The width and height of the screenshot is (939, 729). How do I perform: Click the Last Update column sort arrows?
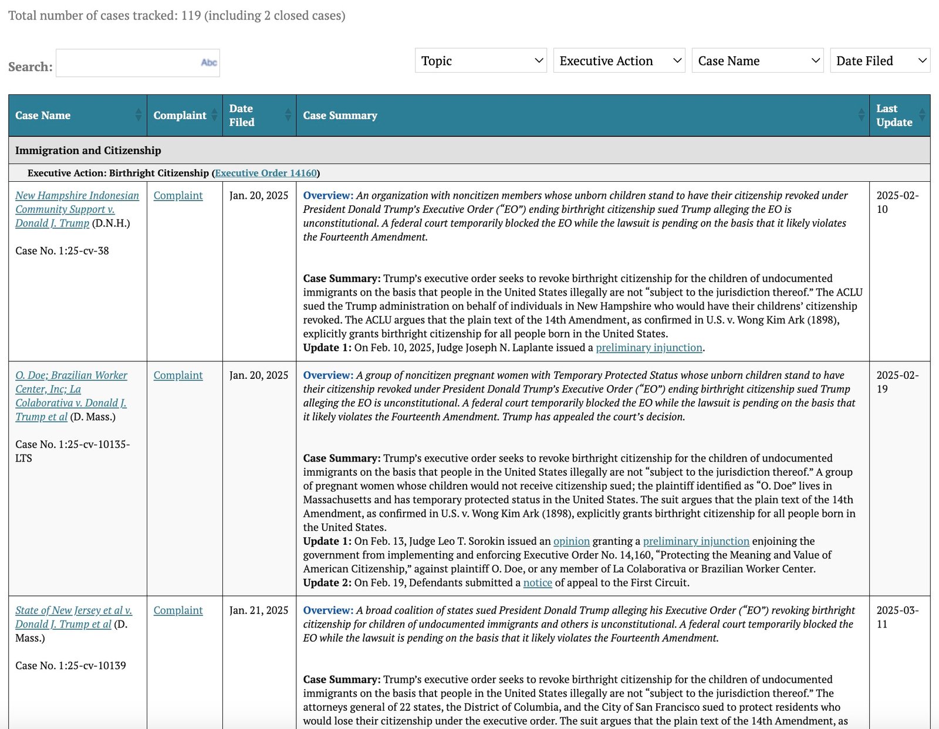click(922, 115)
